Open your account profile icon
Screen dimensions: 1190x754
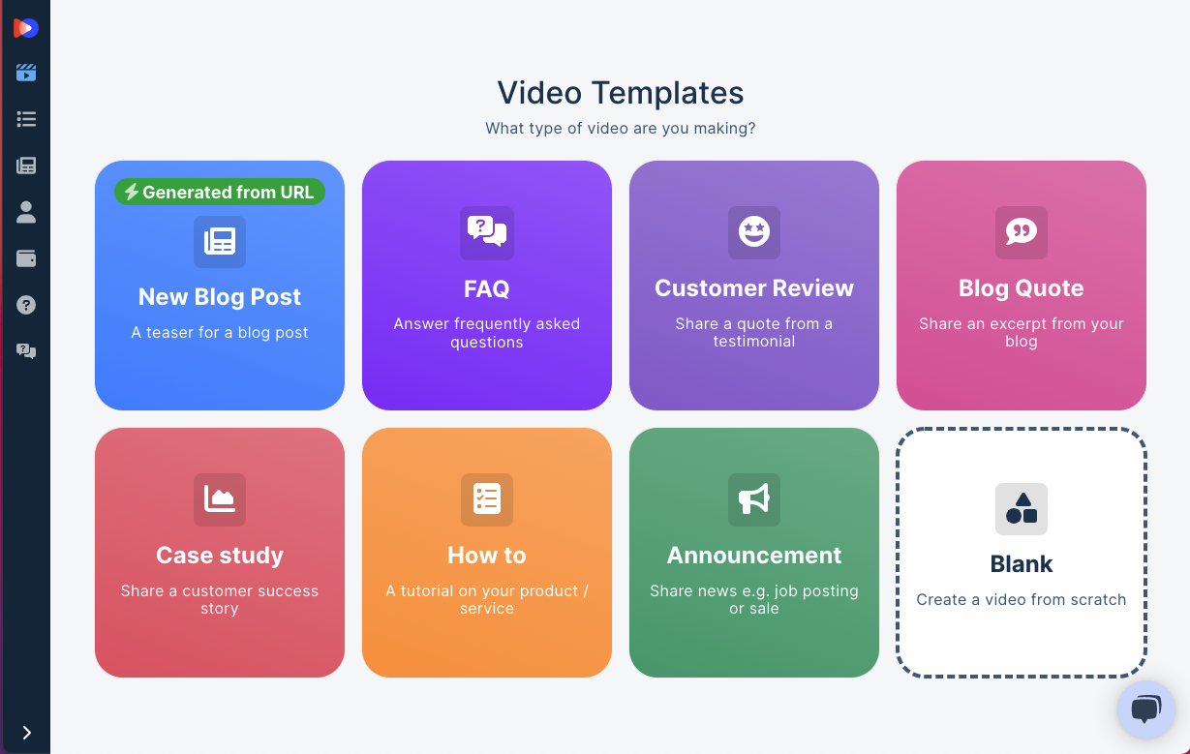point(24,212)
